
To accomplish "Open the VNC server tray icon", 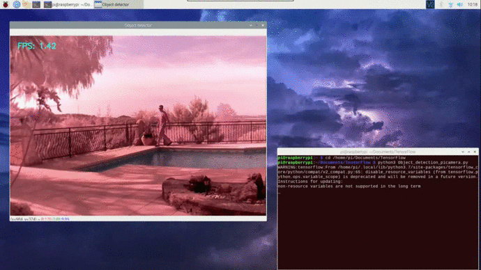I will pyautogui.click(x=430, y=4).
